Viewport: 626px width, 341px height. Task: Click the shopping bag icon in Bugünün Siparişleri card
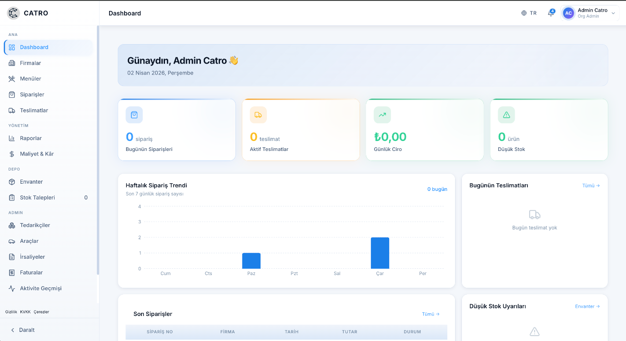[x=134, y=115]
